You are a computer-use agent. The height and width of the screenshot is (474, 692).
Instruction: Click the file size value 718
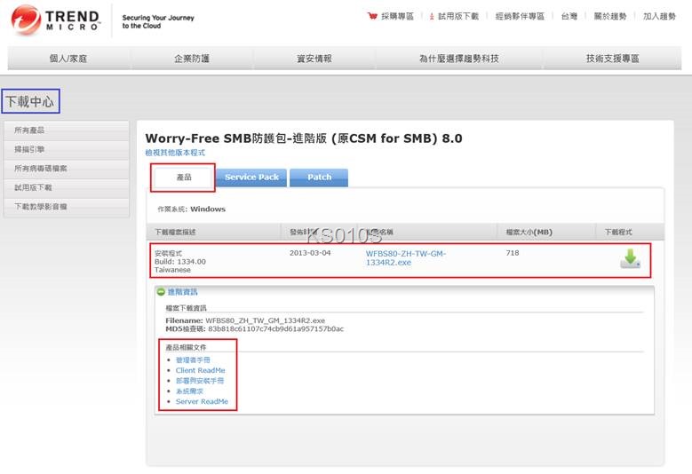513,253
